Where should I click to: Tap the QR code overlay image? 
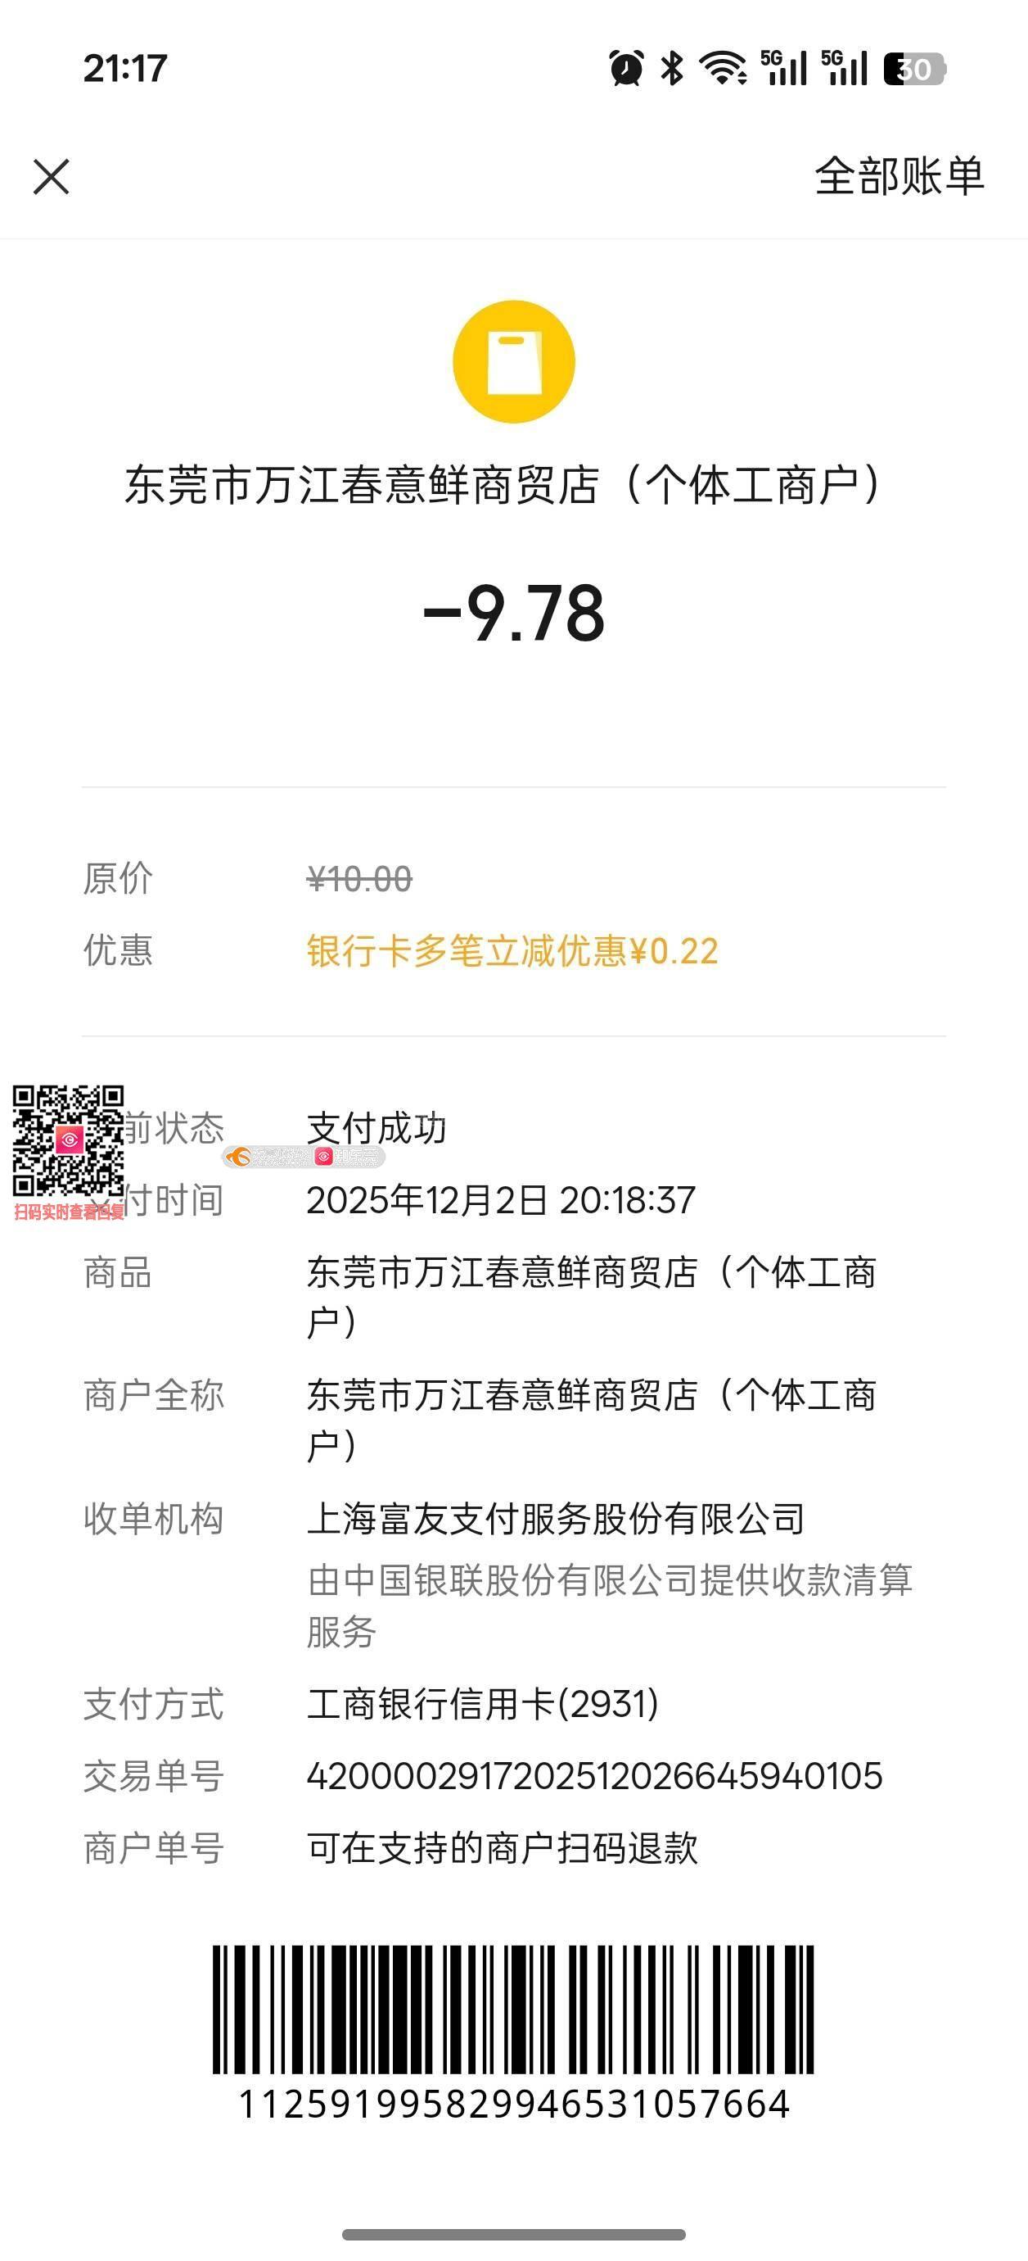coord(69,1140)
